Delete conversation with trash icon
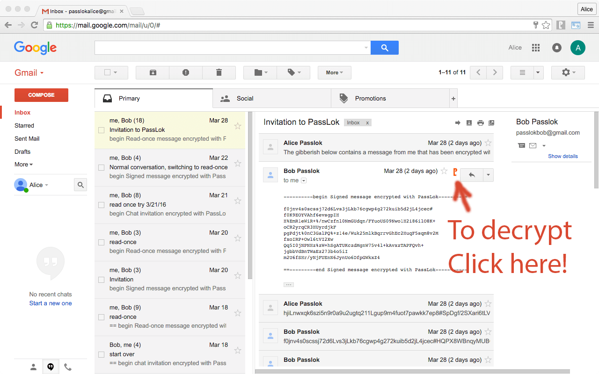This screenshot has width=599, height=374. point(219,72)
